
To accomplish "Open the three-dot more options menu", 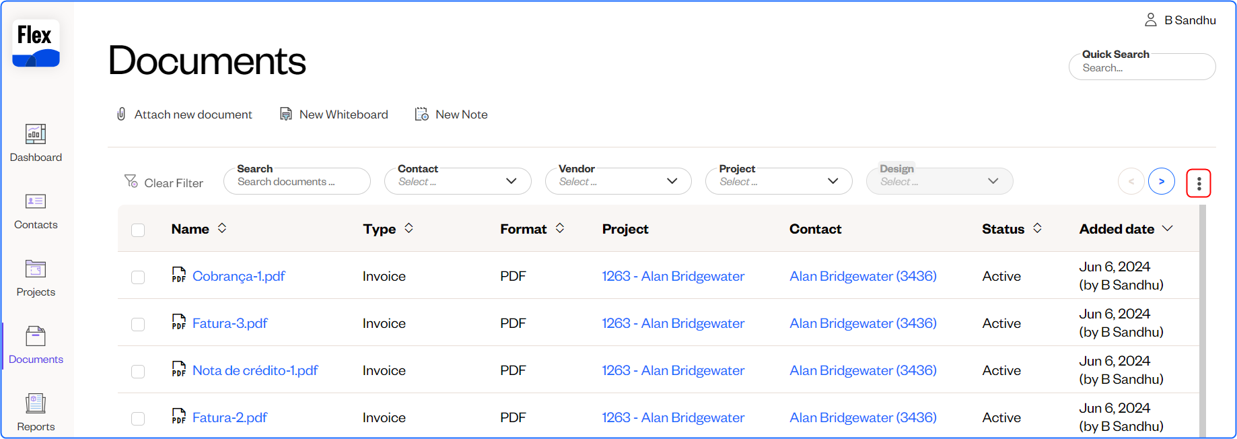I will point(1198,183).
